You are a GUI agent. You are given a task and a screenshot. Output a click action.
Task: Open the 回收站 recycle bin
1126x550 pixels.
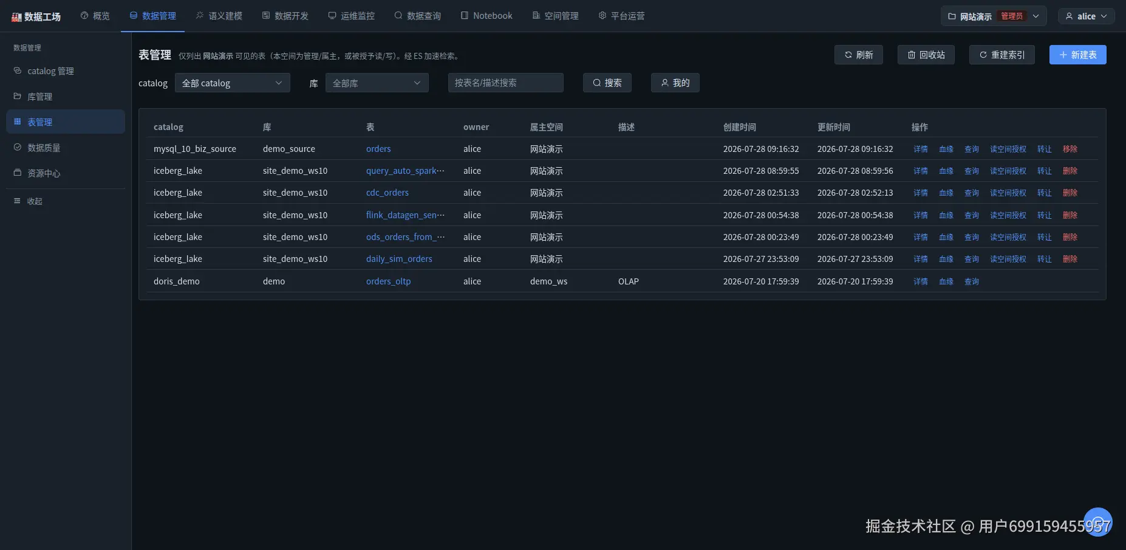(x=926, y=55)
